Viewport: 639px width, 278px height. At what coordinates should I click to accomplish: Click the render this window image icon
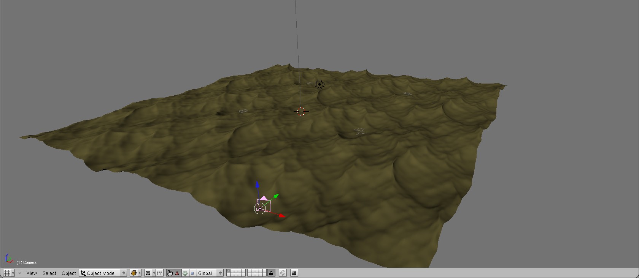click(x=294, y=273)
